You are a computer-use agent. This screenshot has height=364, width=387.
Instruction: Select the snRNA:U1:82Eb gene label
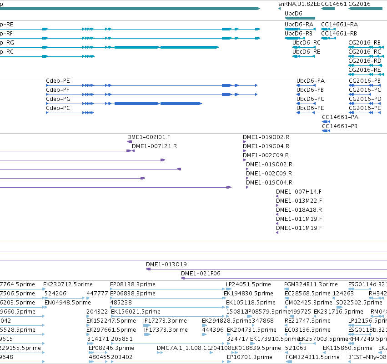tap(299, 4)
